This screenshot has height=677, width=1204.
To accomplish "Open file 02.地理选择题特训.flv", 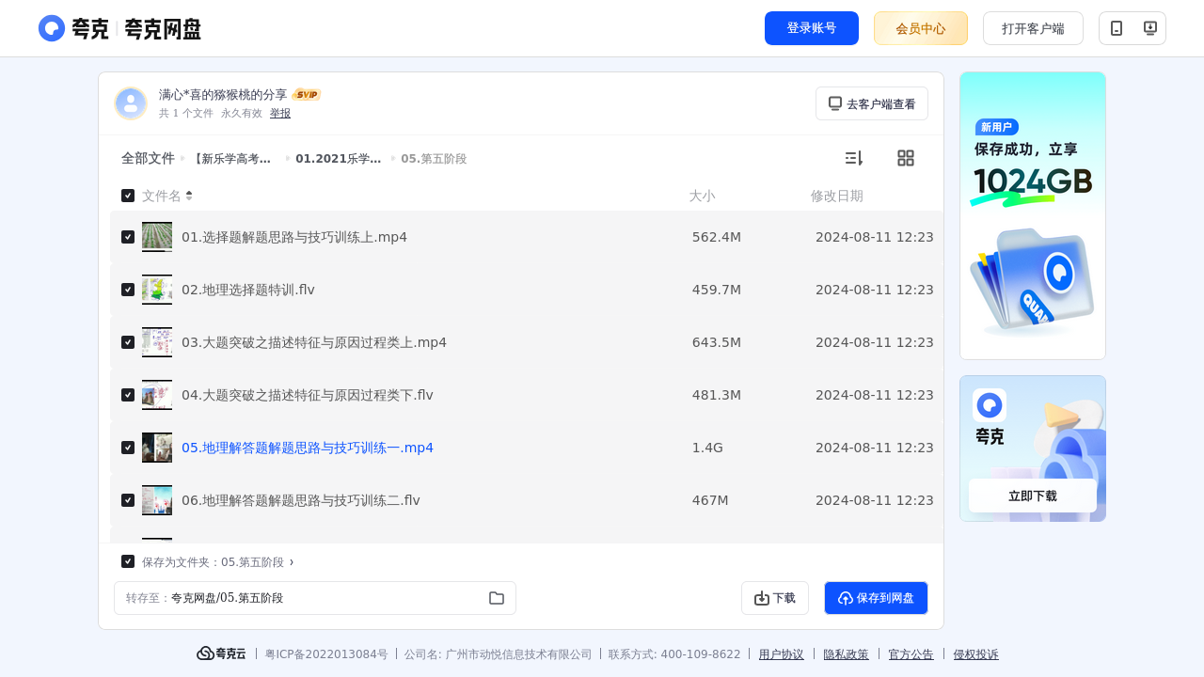I will tap(248, 290).
